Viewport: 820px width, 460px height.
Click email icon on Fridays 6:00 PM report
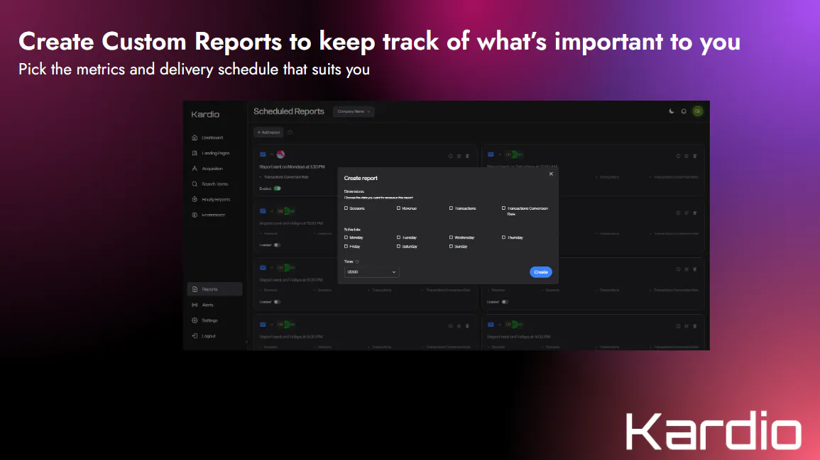click(263, 268)
